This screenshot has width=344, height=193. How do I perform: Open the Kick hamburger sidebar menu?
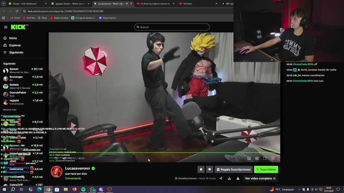tap(6, 27)
